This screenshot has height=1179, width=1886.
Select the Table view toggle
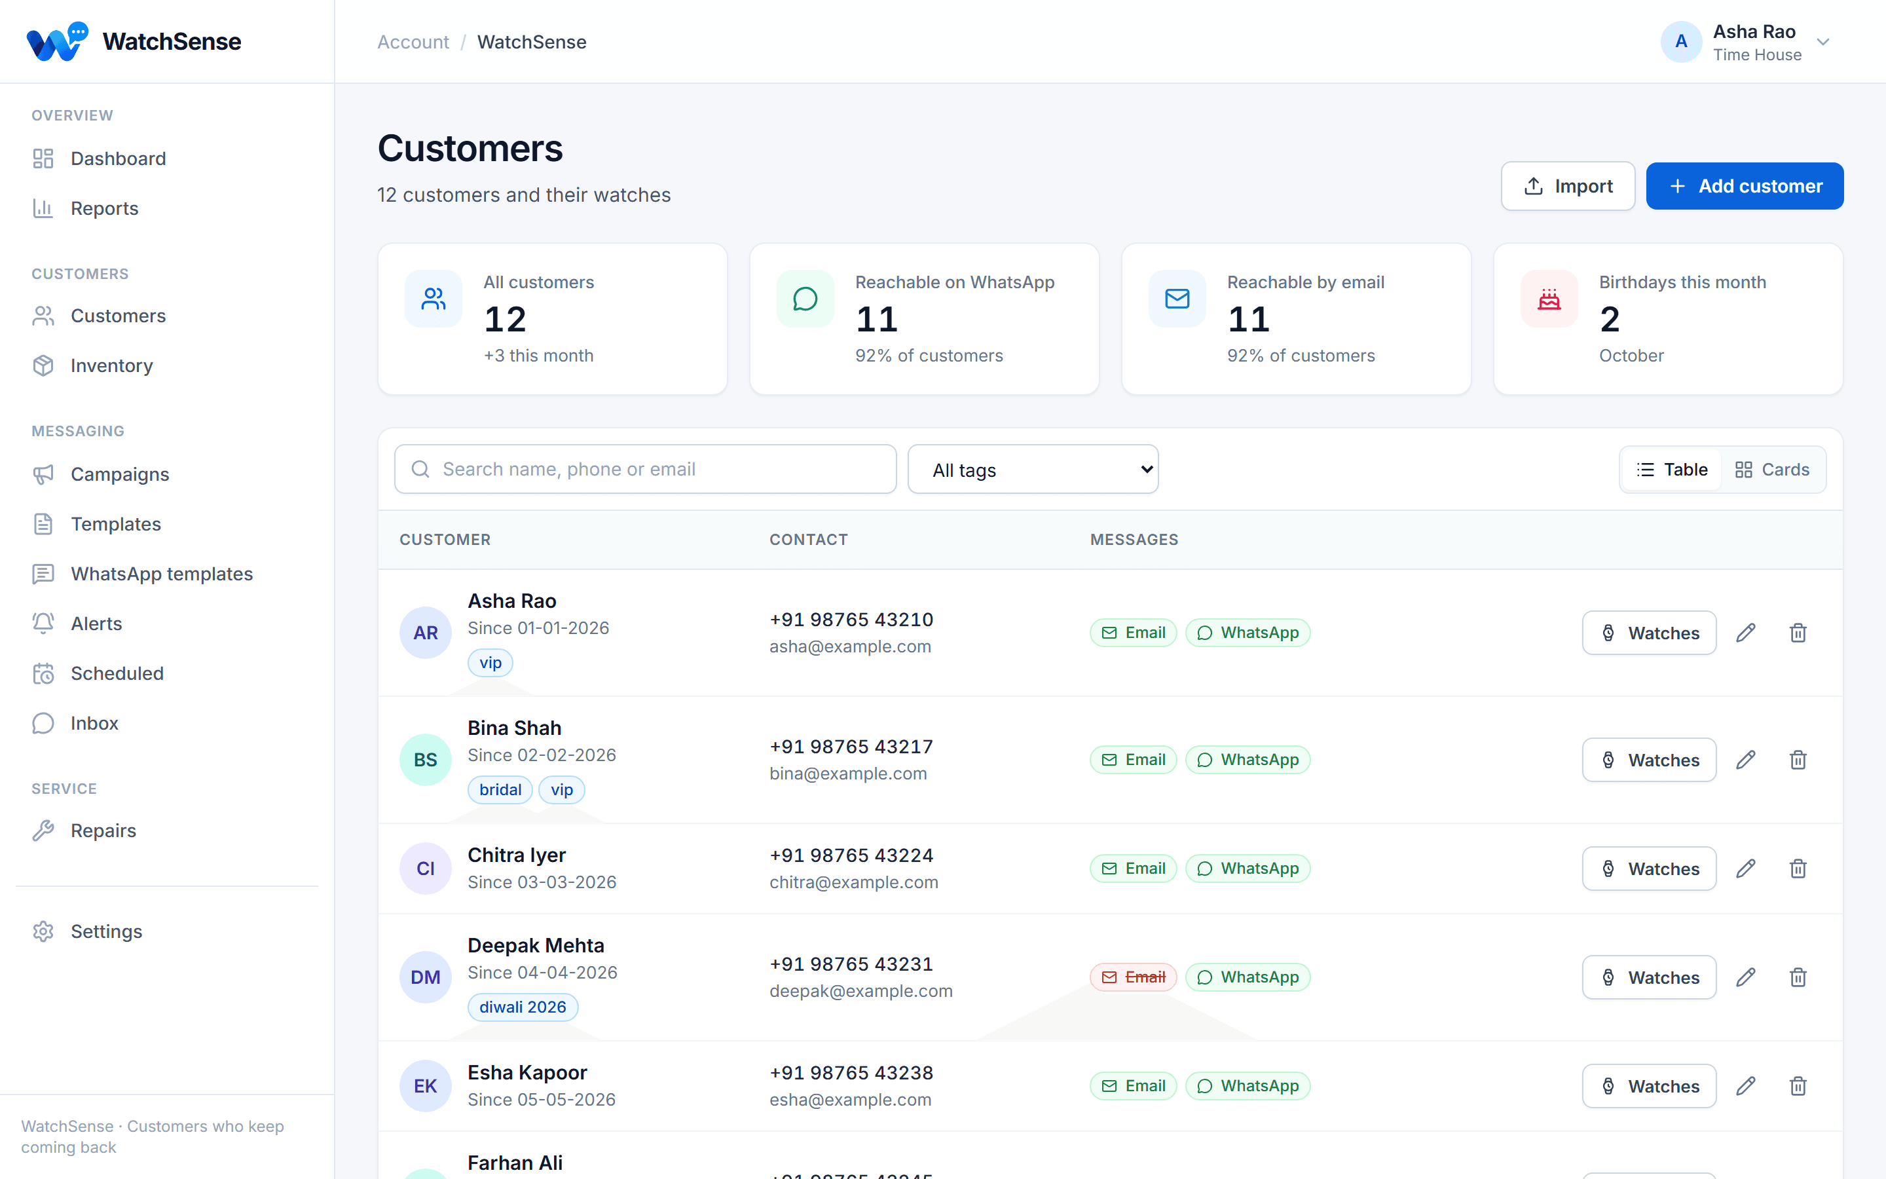click(1672, 470)
